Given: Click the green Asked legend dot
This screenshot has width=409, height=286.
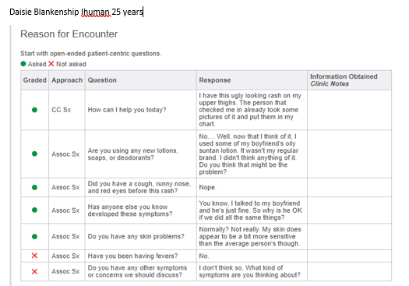Looking at the screenshot, I should coord(23,64).
